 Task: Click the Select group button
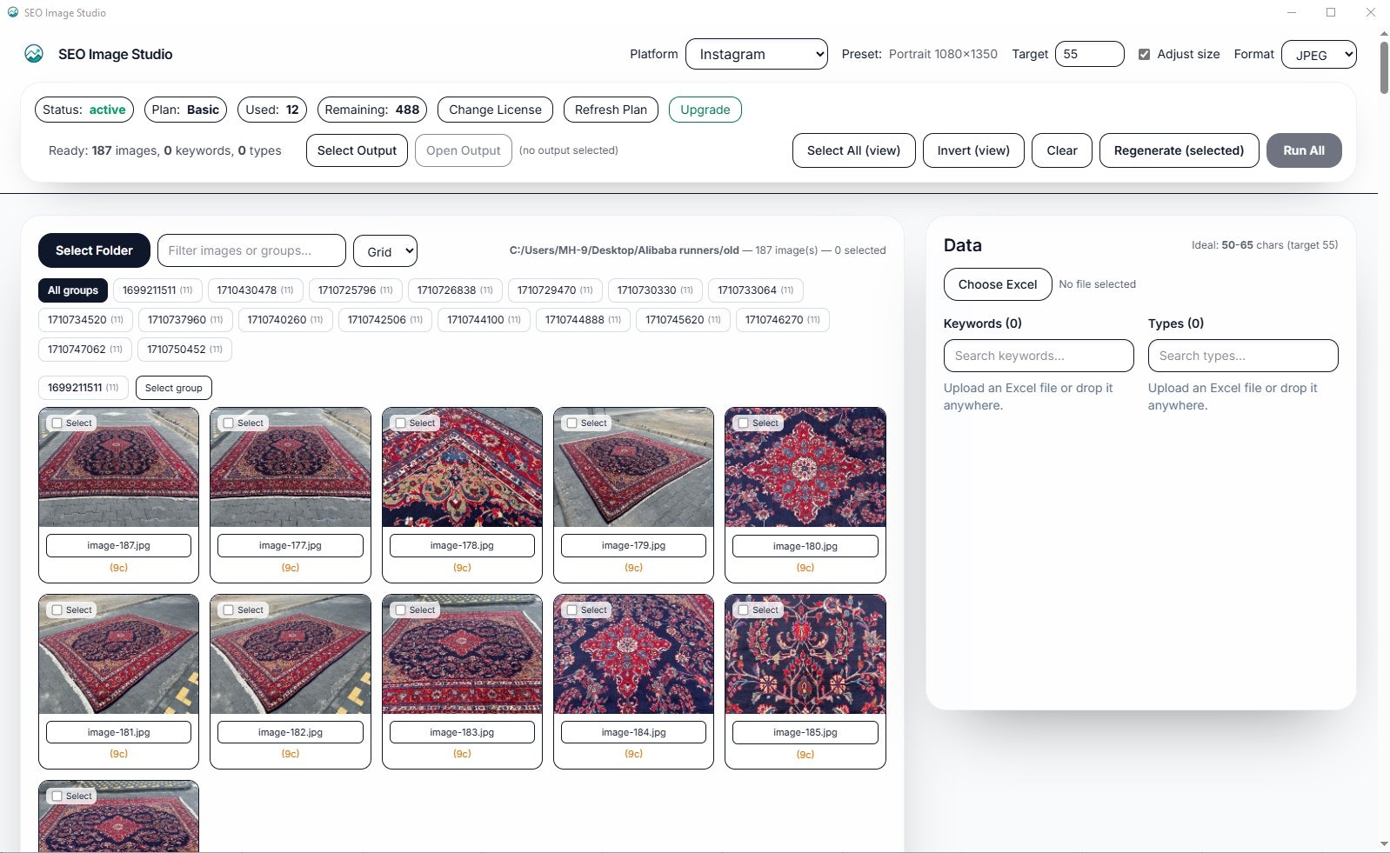pos(174,388)
